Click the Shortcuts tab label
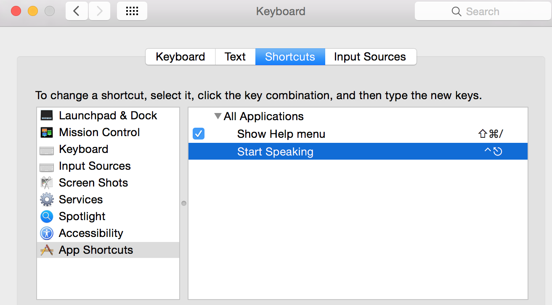 click(x=290, y=56)
